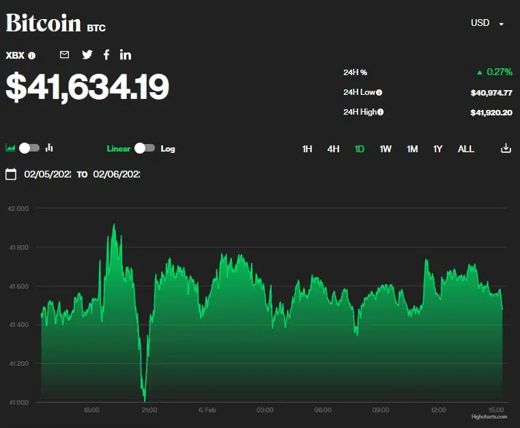Click the Linear scale label
This screenshot has width=520, height=428.
click(118, 149)
